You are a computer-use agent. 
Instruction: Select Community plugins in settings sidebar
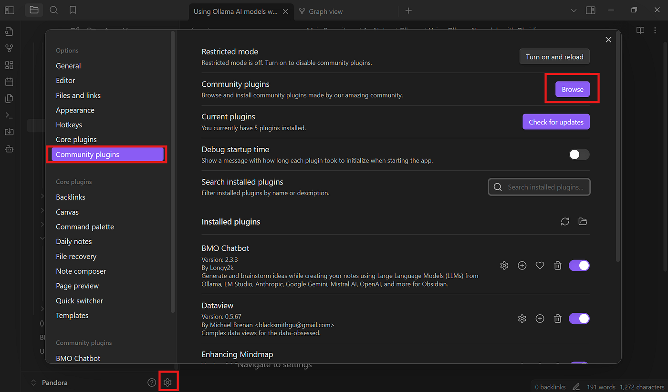click(x=107, y=155)
